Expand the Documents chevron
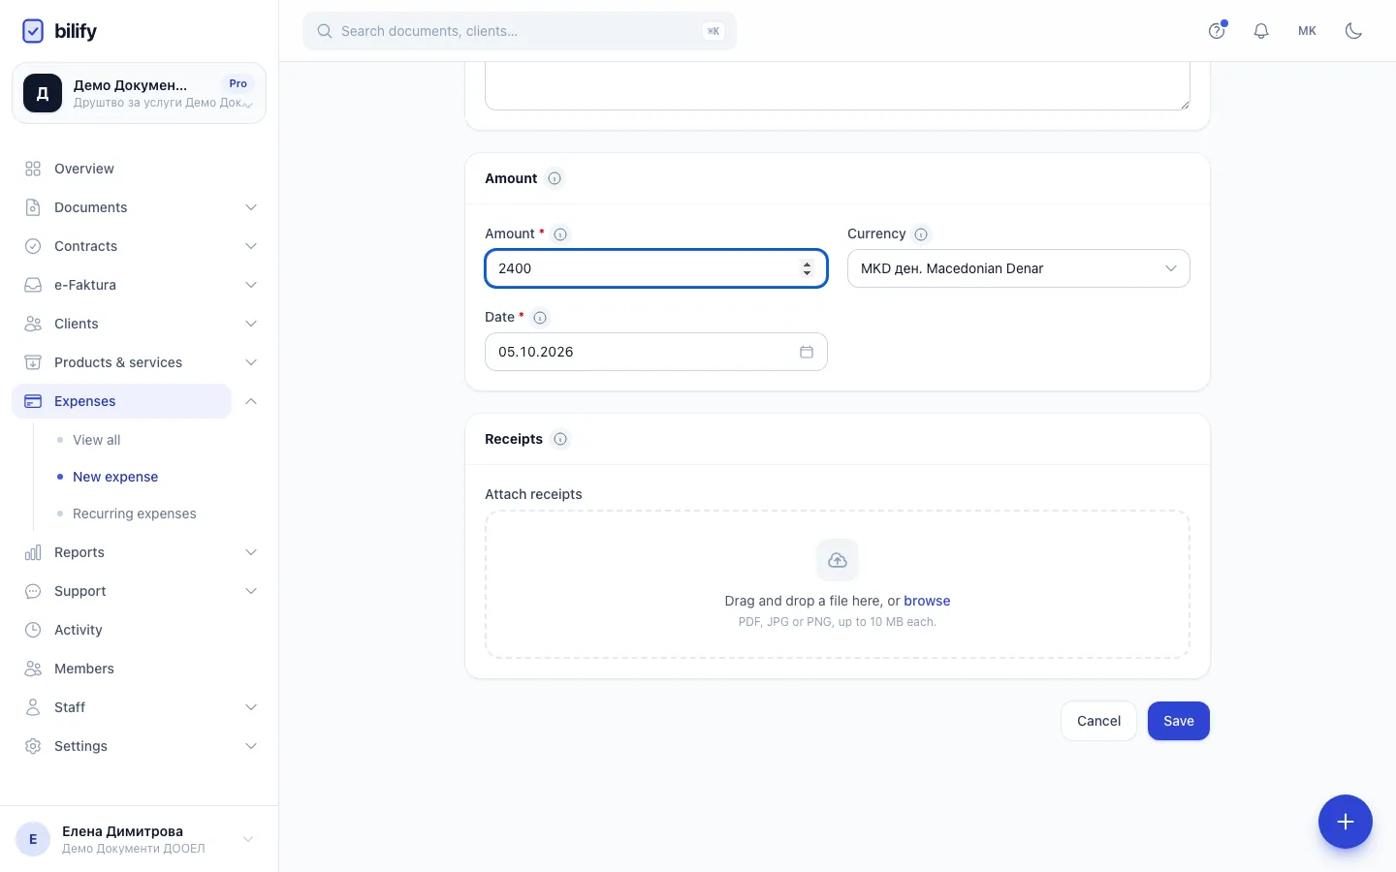This screenshot has height=872, width=1396. click(x=251, y=207)
